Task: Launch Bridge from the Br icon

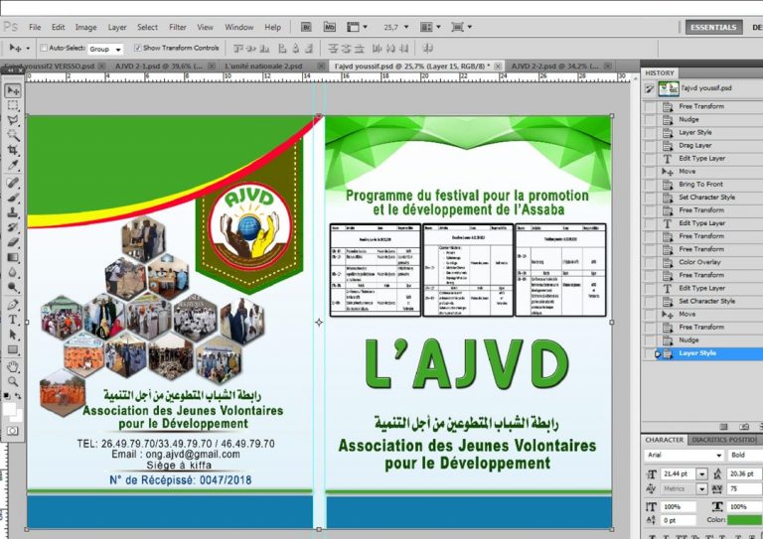Action: click(x=306, y=27)
